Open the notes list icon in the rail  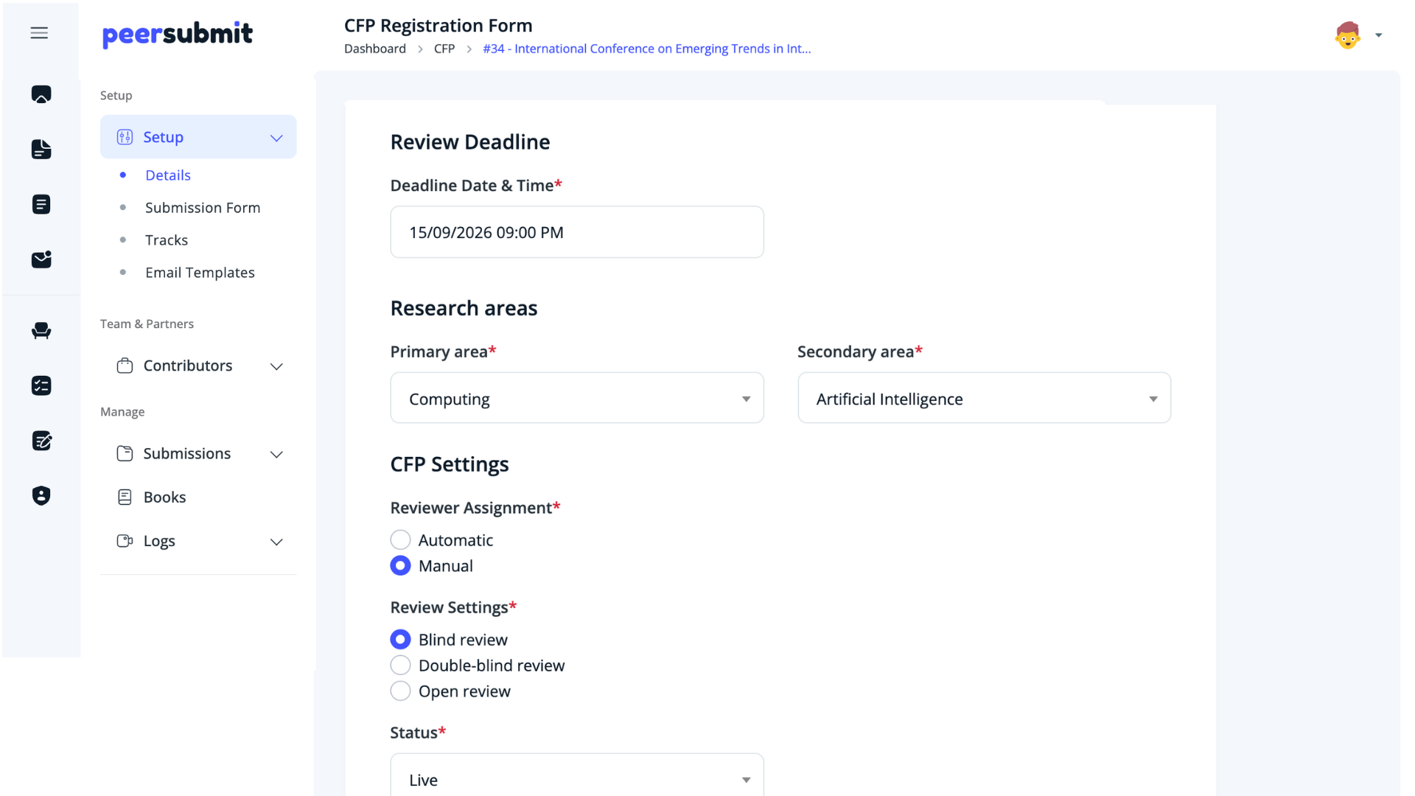41,204
